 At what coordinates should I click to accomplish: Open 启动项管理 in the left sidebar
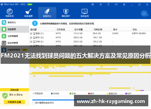14,43
